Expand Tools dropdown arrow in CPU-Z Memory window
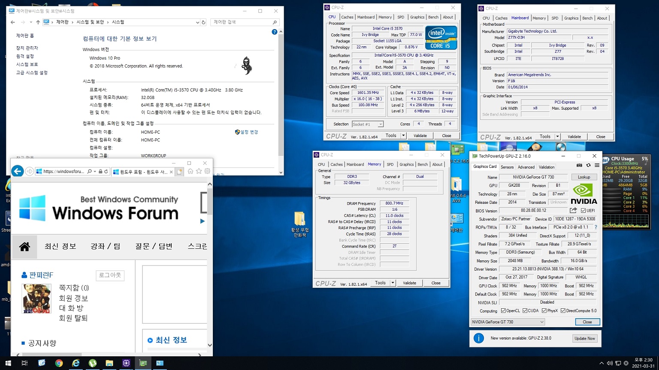 coord(393,283)
